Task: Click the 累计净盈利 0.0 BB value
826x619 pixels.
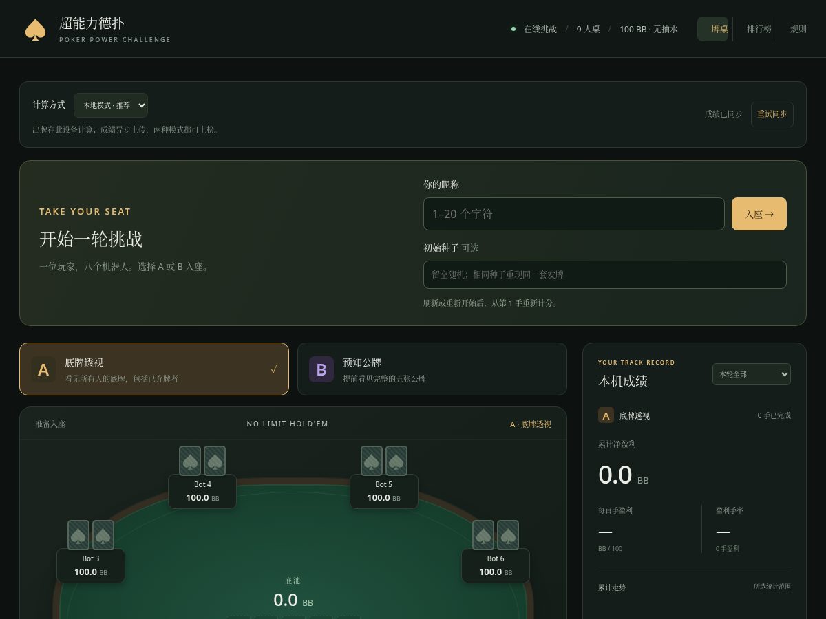Action: 624,475
